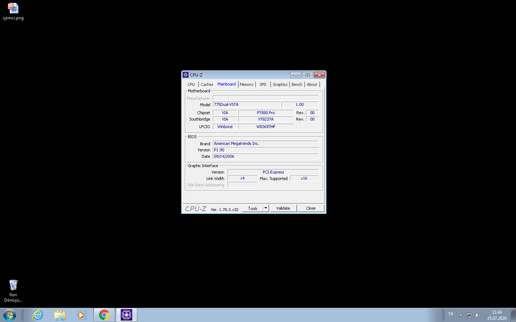Click the graphic interface version PCI-Express
This screenshot has height=322, width=516.
(x=273, y=172)
